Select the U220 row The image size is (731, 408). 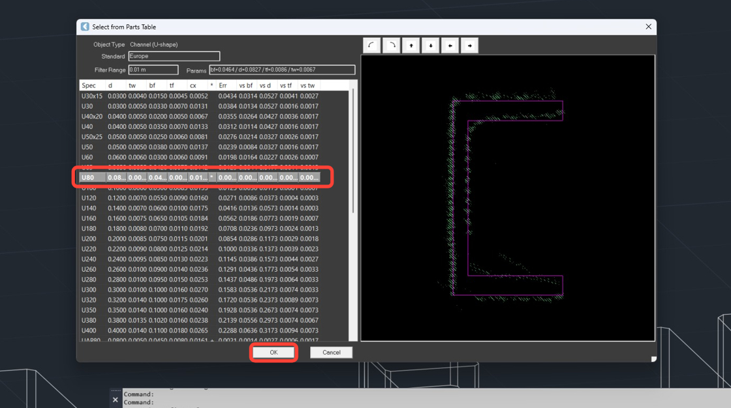(200, 249)
